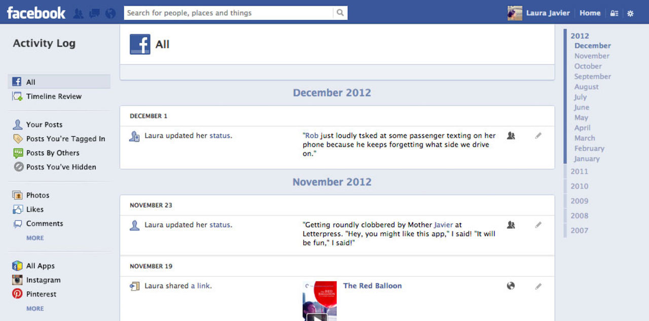This screenshot has height=321, width=649.
Task: Expand year 2010 in timeline
Action: 579,186
